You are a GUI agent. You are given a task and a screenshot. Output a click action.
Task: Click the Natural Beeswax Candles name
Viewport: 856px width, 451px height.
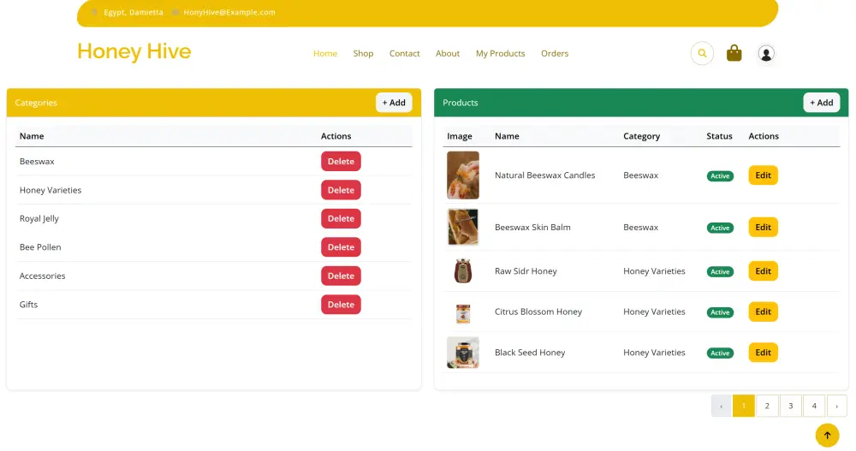[x=544, y=175]
